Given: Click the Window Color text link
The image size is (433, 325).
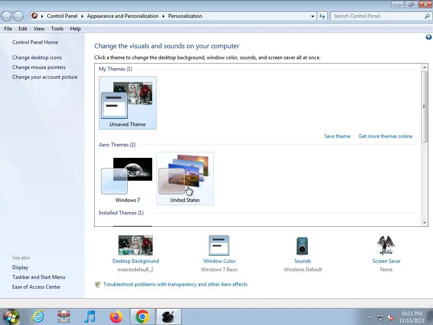Looking at the screenshot, I should [x=219, y=261].
